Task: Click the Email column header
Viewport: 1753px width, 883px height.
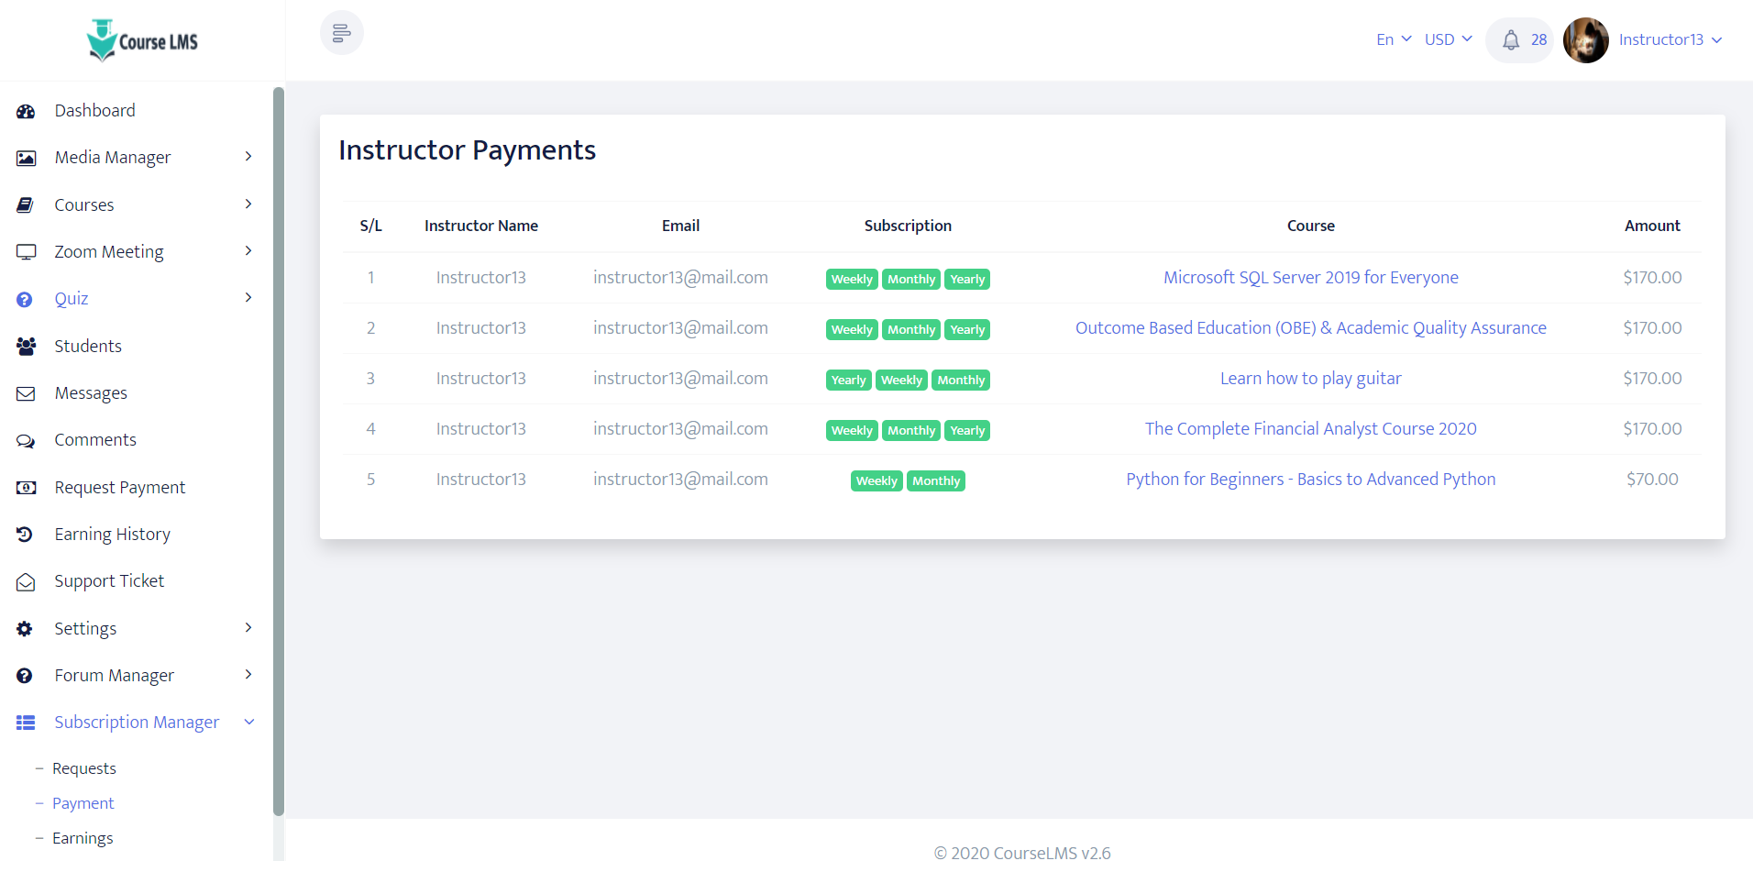Action: click(680, 226)
